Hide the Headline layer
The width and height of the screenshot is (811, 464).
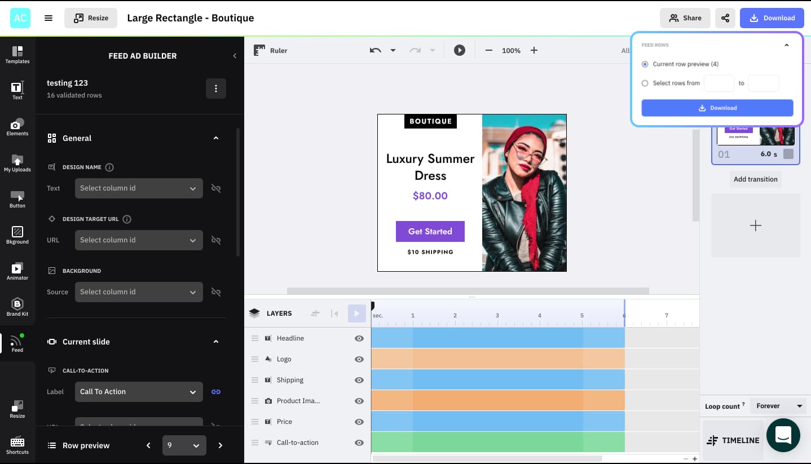(x=359, y=338)
